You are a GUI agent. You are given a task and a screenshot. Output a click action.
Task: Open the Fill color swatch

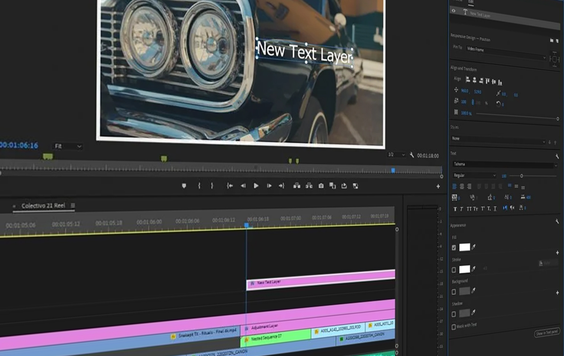(x=465, y=247)
